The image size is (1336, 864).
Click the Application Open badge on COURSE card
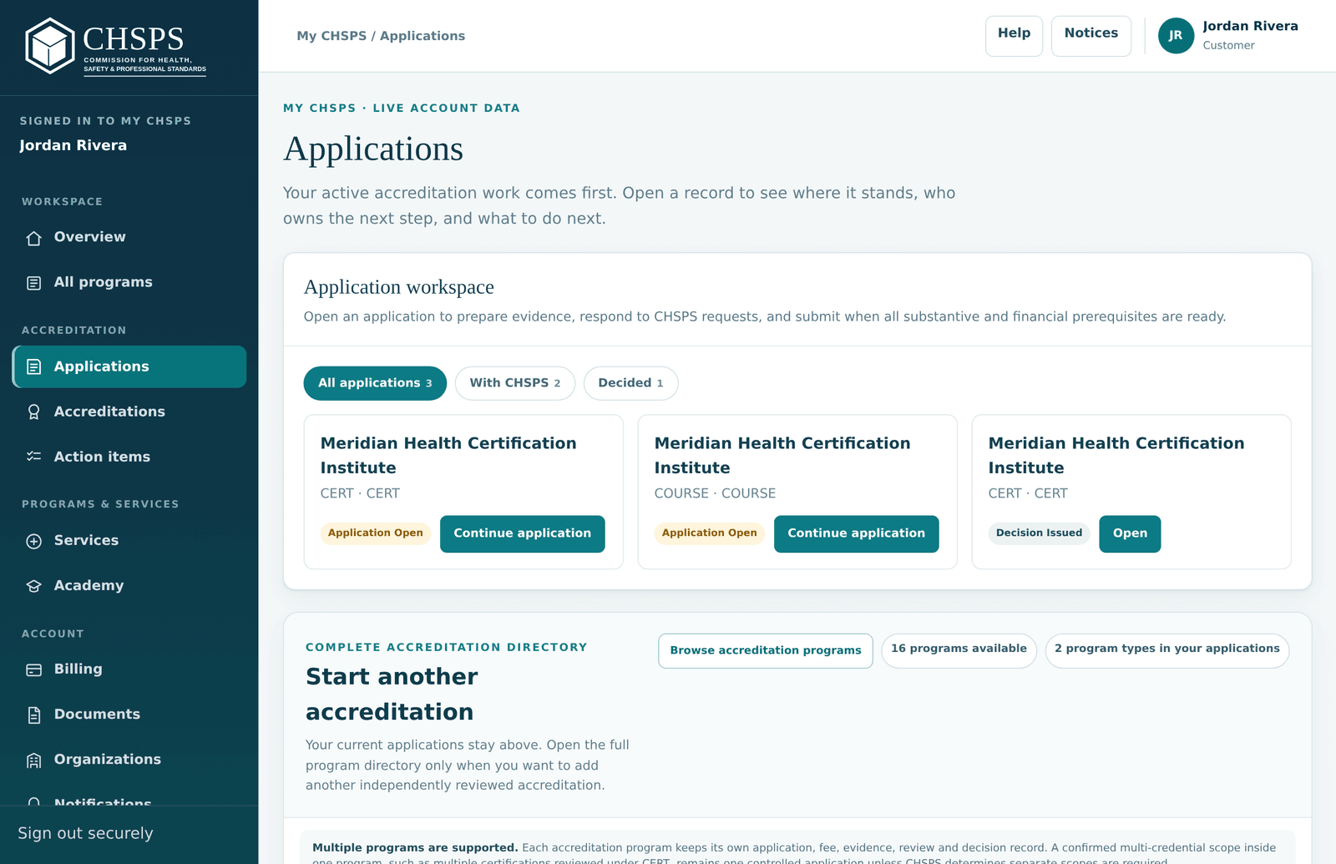pos(709,533)
